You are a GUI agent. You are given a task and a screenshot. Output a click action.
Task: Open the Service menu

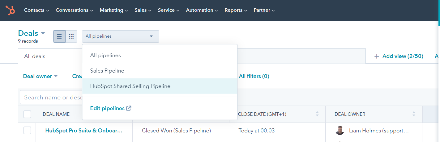click(169, 10)
